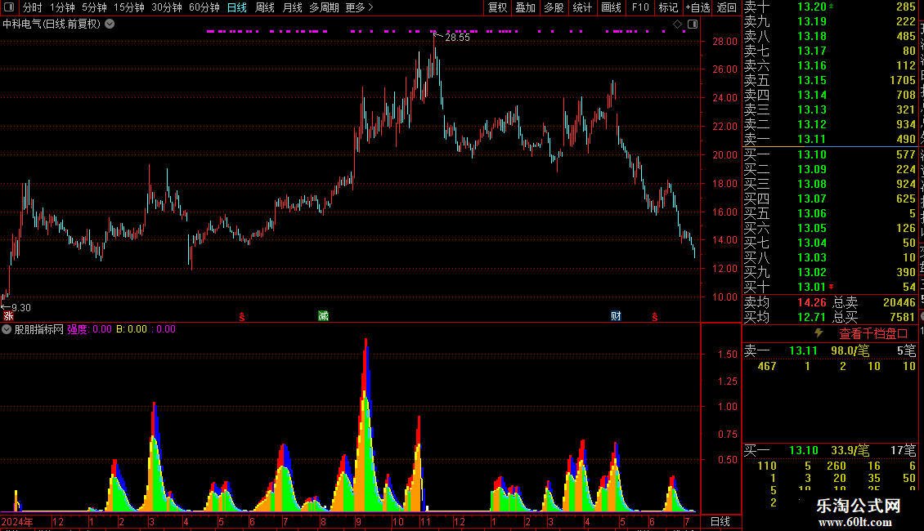Select the 卖十 order row at 13.20
The image size is (924, 531).
tap(830, 7)
